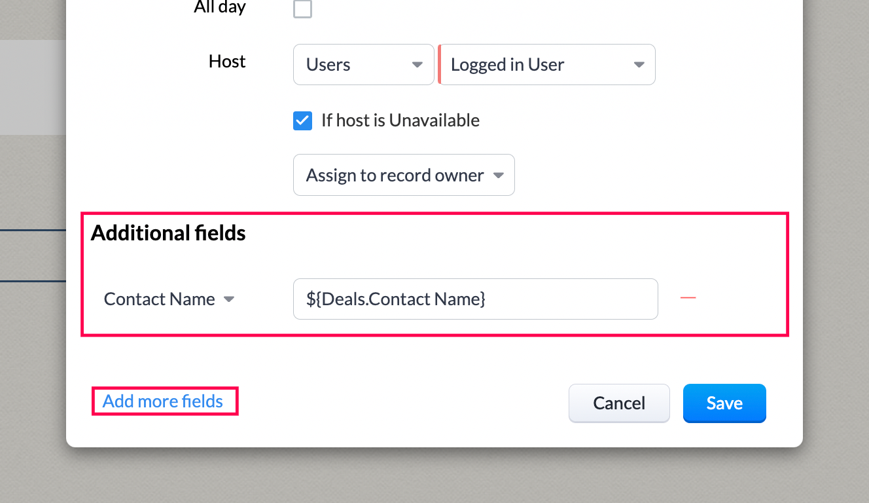
Task: Check the All day checkbox
Action: (x=302, y=9)
